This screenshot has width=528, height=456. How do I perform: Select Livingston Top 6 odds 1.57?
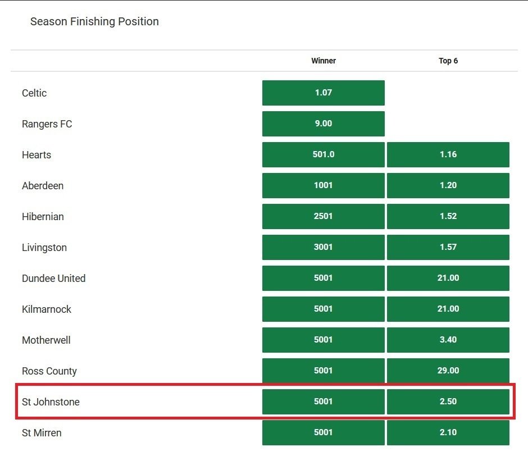pos(448,247)
